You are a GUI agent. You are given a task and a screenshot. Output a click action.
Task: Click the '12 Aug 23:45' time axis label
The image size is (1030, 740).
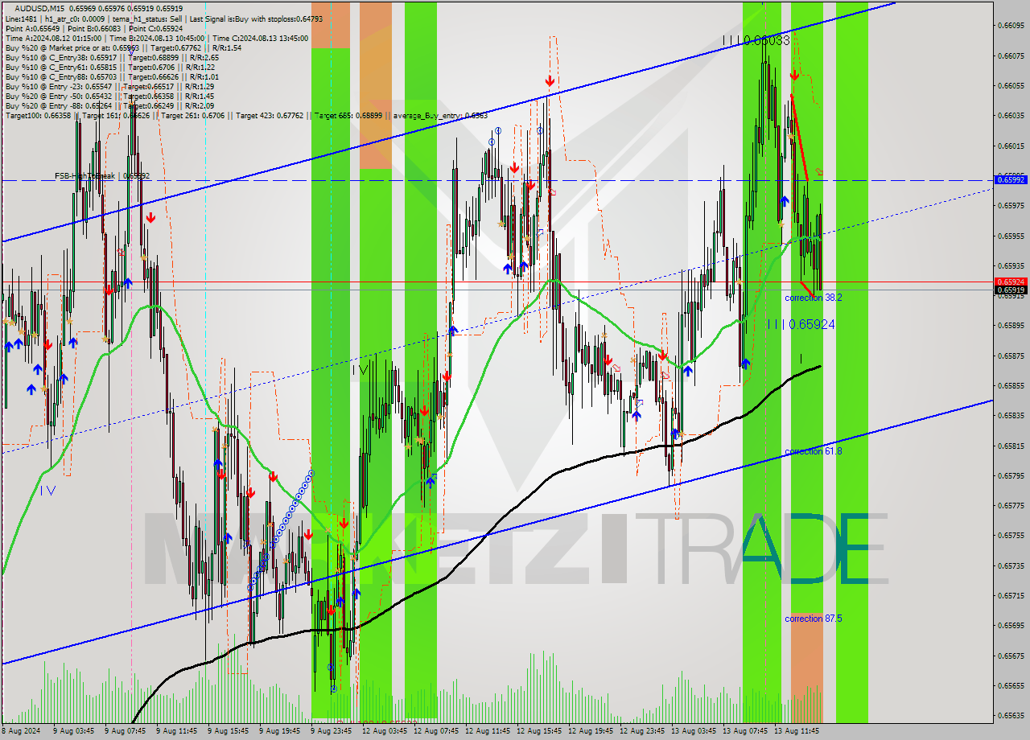643,731
